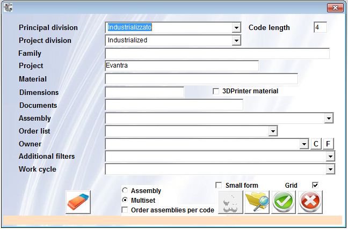Image resolution: width=348 pixels, height=229 pixels.
Task: Open the Project division dropdown
Action: (236, 41)
